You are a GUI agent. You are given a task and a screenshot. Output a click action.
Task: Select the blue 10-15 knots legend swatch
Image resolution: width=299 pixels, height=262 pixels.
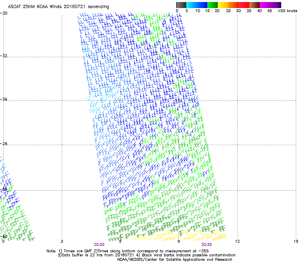tap(202, 5)
